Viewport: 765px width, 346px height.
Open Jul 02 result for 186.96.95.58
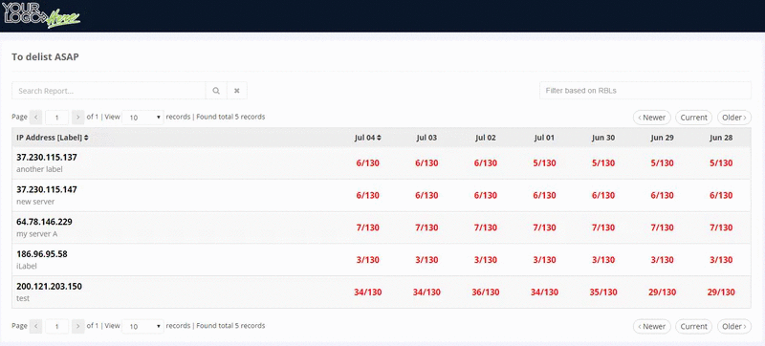486,260
